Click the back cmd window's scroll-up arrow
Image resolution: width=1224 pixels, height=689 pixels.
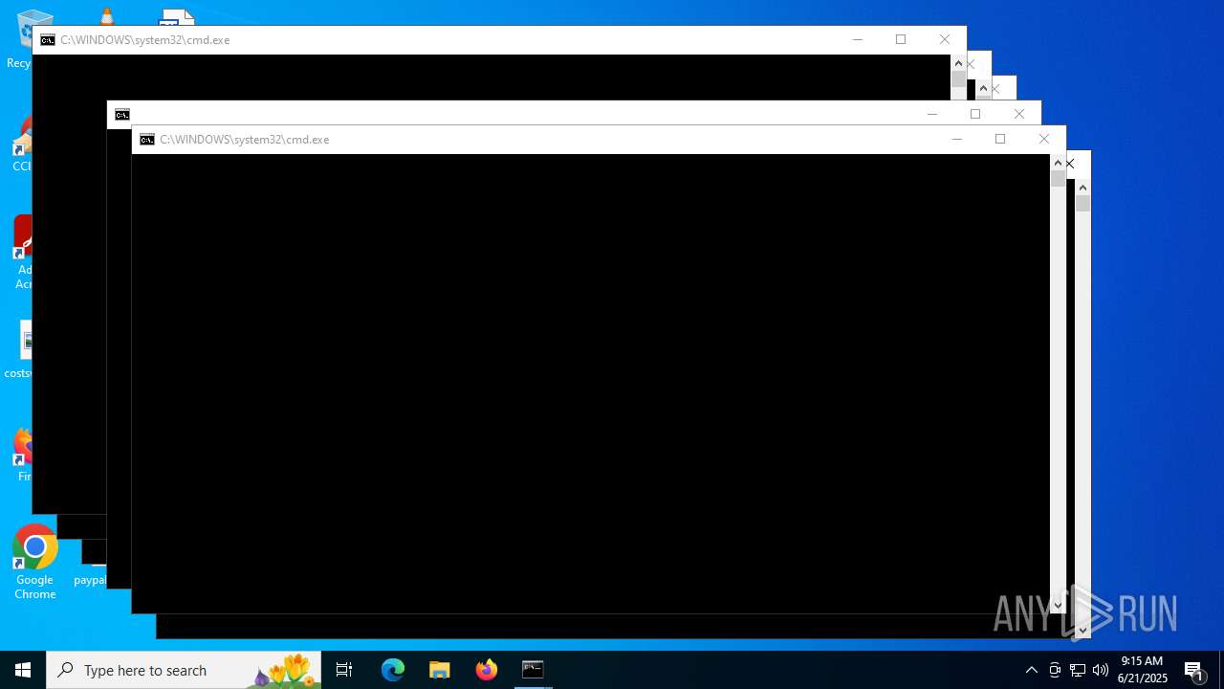coord(958,63)
